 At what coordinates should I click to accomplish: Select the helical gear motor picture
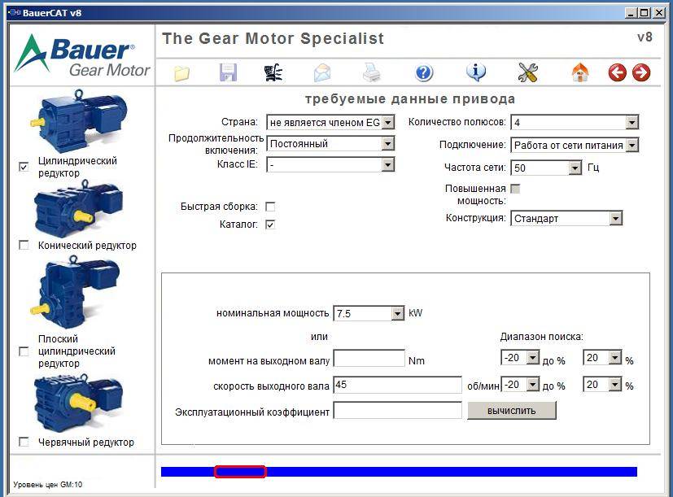79,121
